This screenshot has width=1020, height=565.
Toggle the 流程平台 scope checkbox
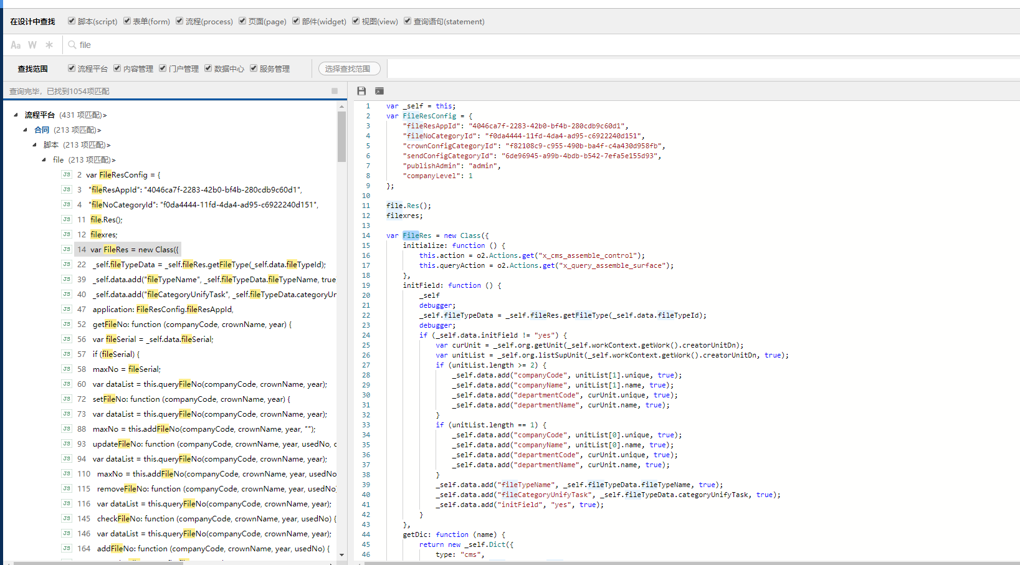[x=72, y=68]
